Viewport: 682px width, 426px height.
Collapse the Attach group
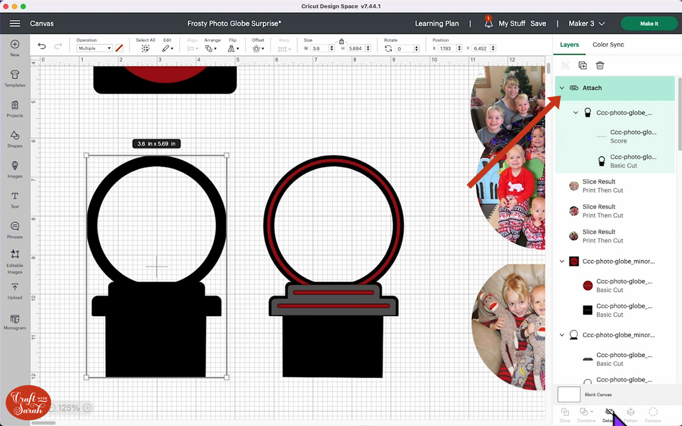(x=562, y=88)
